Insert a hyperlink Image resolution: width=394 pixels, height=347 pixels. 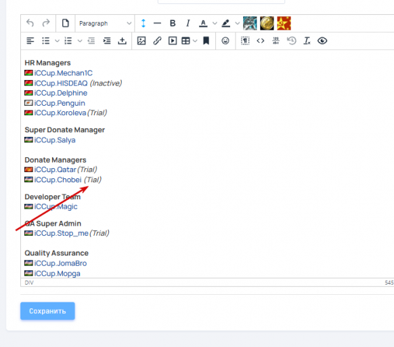tap(157, 41)
